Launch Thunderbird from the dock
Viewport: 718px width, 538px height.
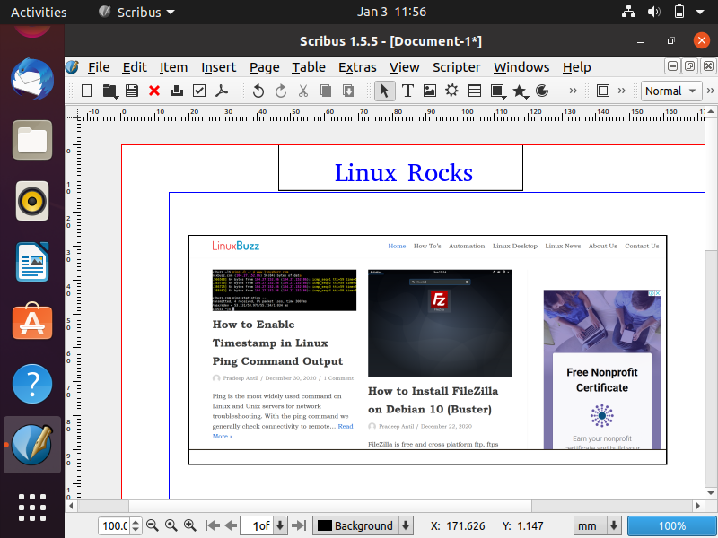pyautogui.click(x=32, y=79)
